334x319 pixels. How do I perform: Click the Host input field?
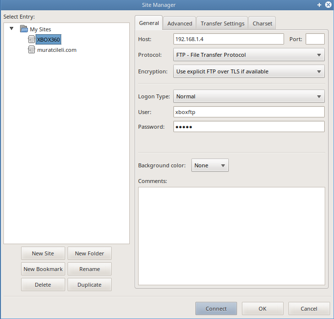229,39
